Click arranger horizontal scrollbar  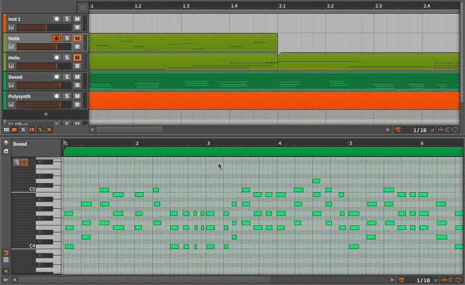pos(130,130)
